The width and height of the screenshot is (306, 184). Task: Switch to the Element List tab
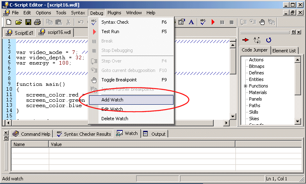click(x=284, y=50)
